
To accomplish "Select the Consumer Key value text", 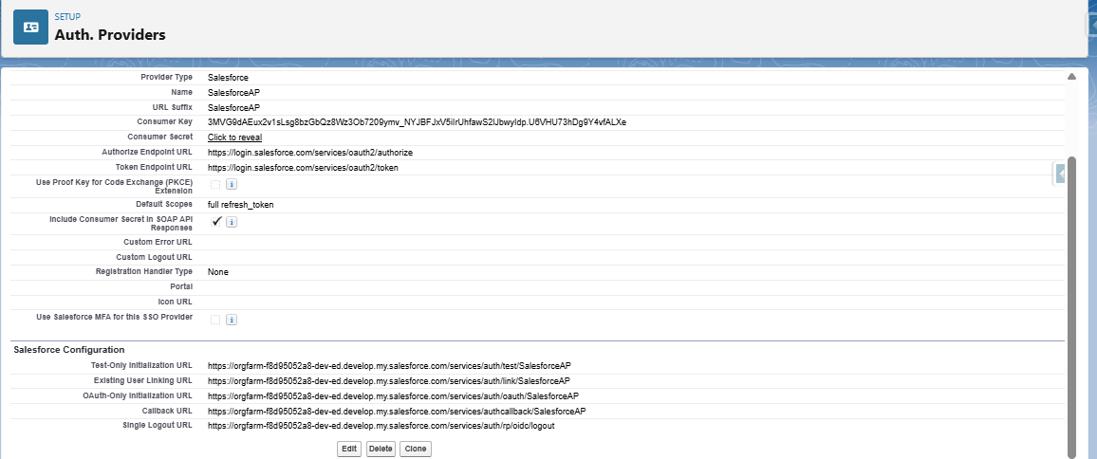I will click(x=417, y=121).
